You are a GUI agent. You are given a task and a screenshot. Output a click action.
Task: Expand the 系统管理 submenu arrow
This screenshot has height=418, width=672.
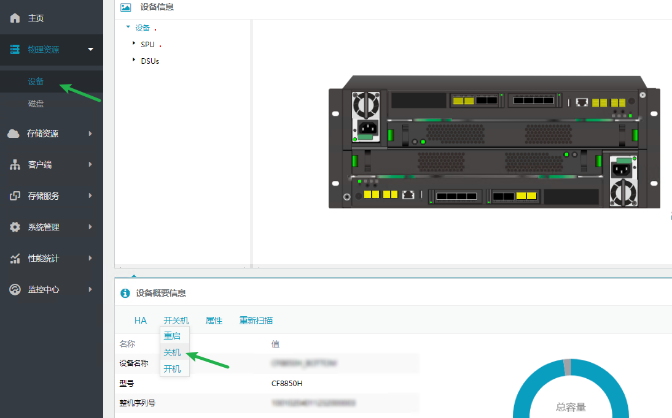tap(90, 227)
